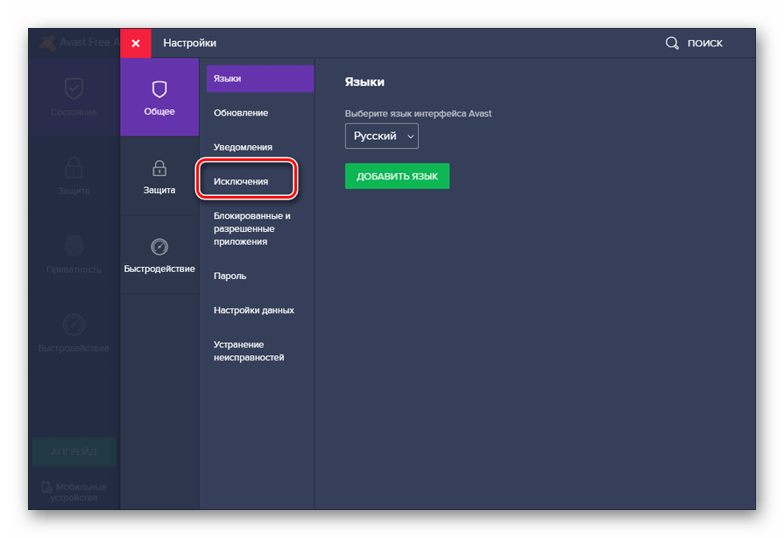Click the dimmed Приватность fingerprint icon
Image resolution: width=784 pixels, height=538 pixels.
(x=74, y=246)
